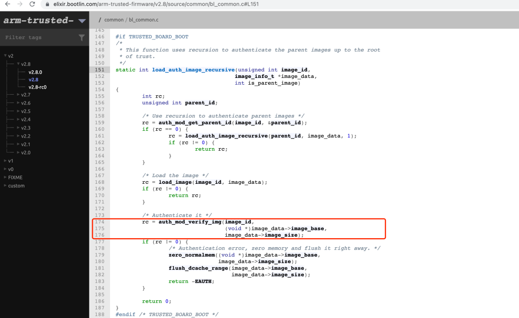Screen dimensions: 519x318
Task: Click the root slash breadcrumb
Action: point(99,20)
